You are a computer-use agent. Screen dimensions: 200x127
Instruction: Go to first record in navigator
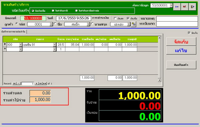pos(14,83)
